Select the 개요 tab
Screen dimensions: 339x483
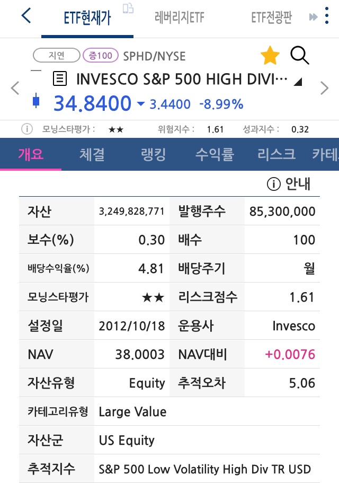click(31, 154)
